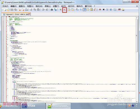Click the New file toolbar icon
140x109 pixels.
pos(5,10)
